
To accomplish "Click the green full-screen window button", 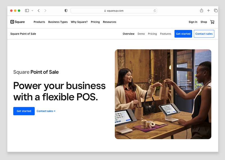I will [x=19, y=11].
